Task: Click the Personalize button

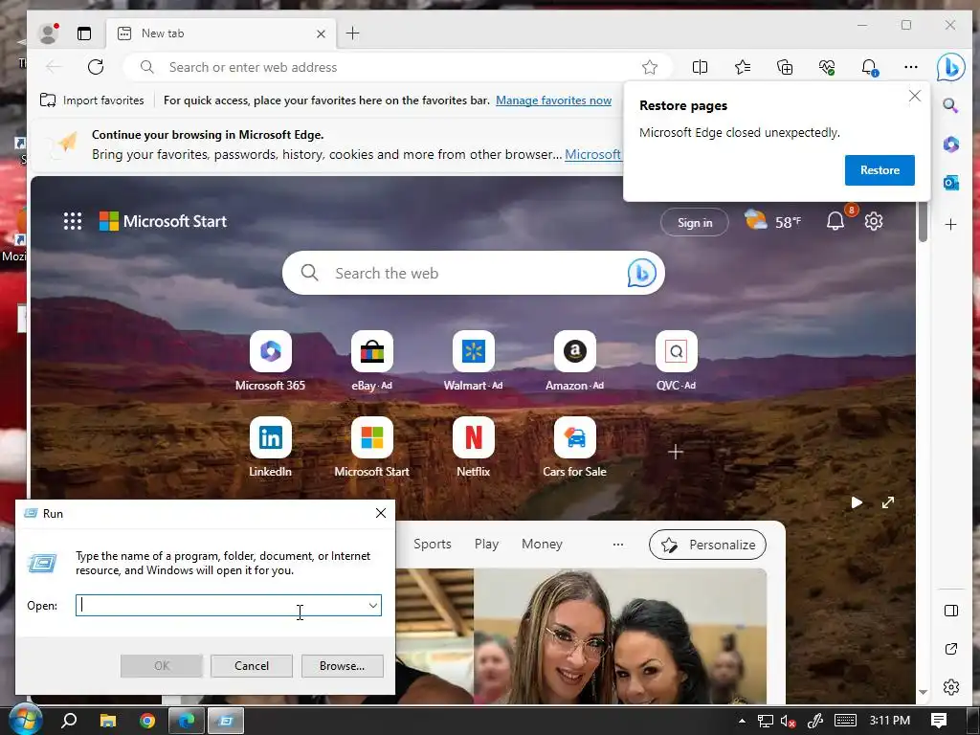Action: (x=707, y=545)
